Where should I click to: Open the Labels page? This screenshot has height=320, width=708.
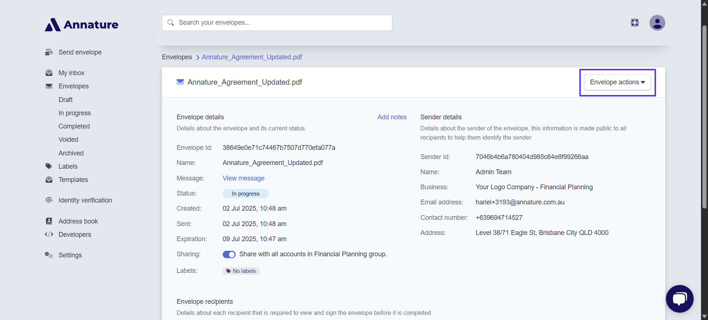68,166
